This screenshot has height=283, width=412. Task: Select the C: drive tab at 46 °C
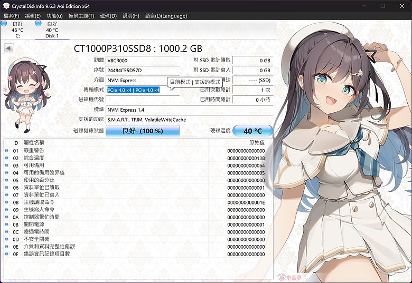pyautogui.click(x=17, y=30)
